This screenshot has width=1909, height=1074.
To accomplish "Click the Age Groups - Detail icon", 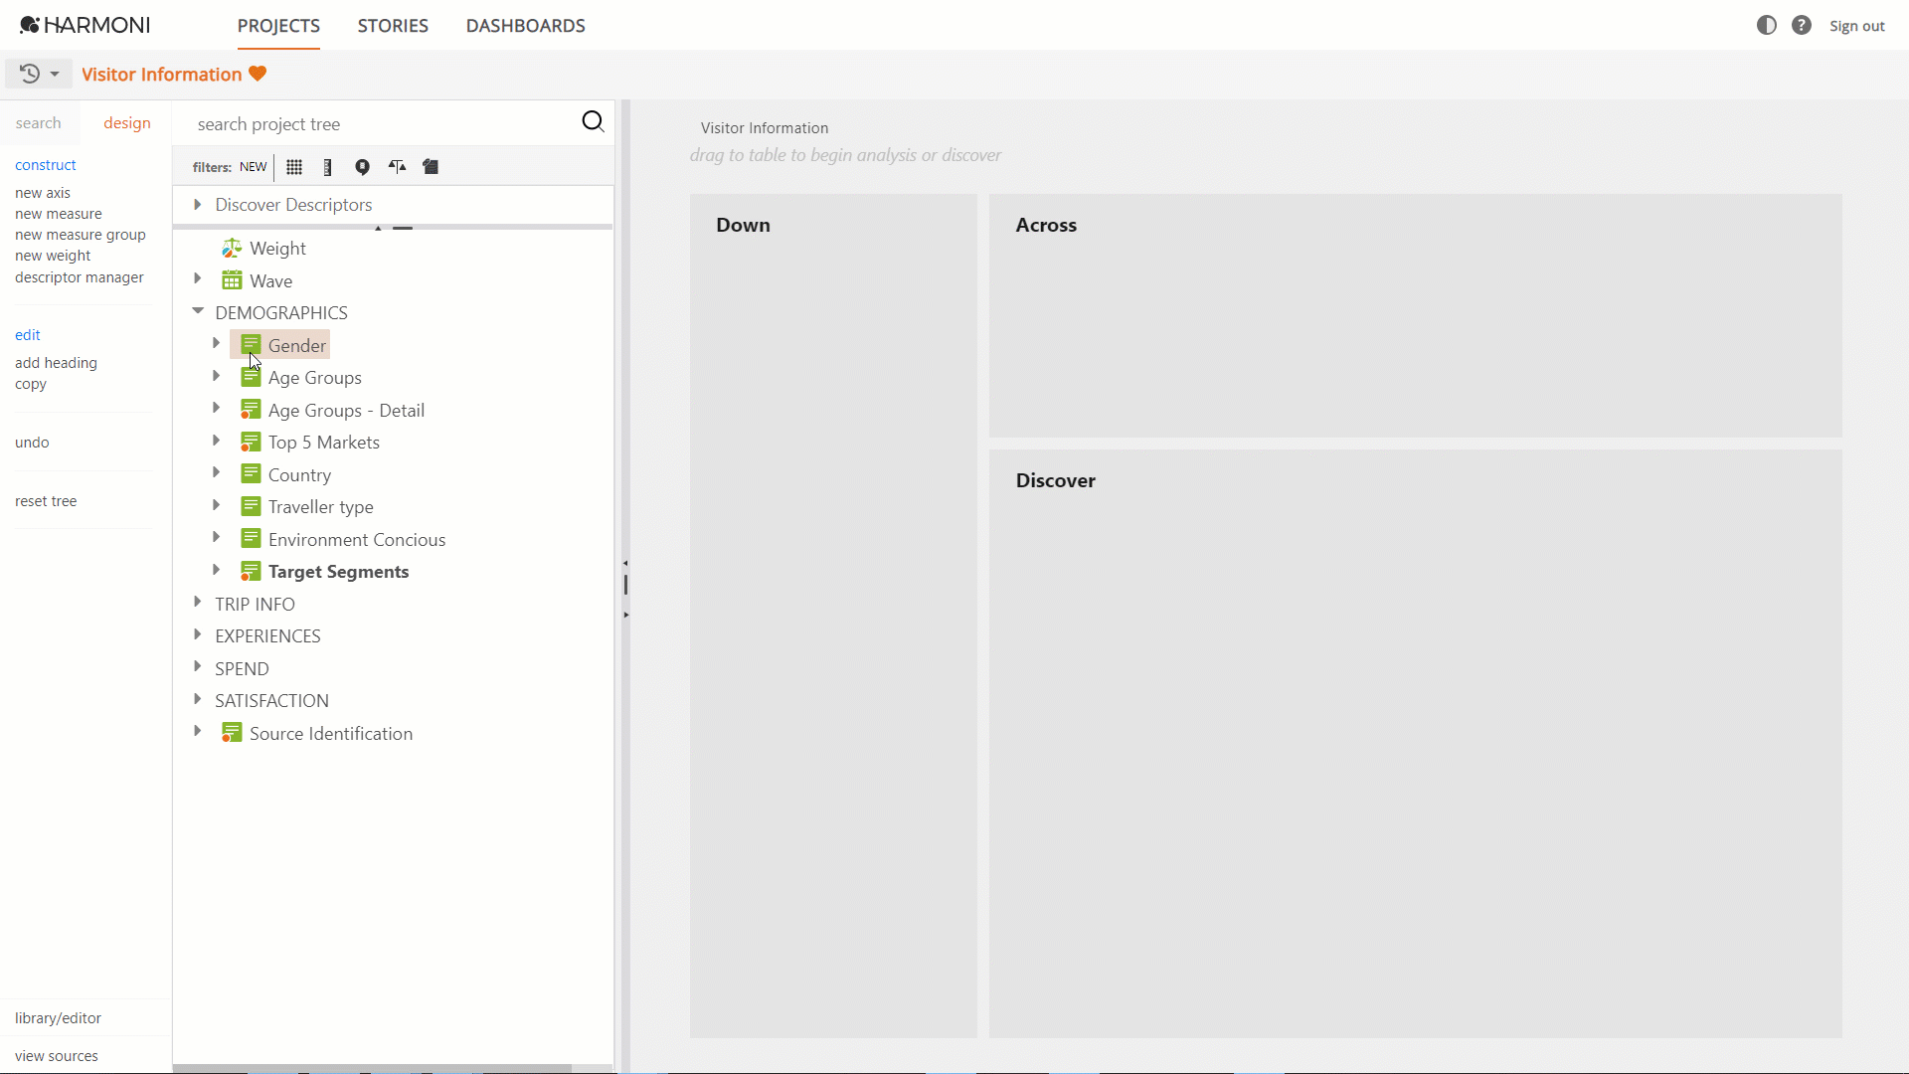I will coord(251,410).
